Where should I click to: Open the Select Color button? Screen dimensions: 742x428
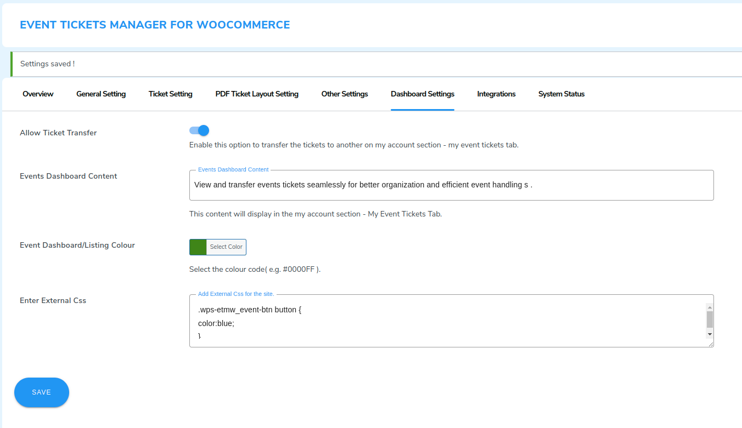226,247
